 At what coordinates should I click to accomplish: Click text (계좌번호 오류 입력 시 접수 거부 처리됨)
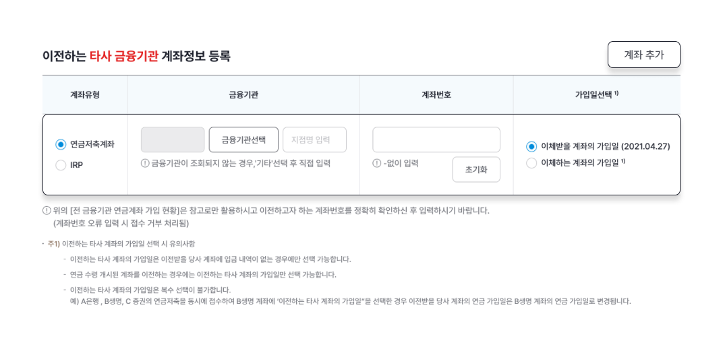121,224
